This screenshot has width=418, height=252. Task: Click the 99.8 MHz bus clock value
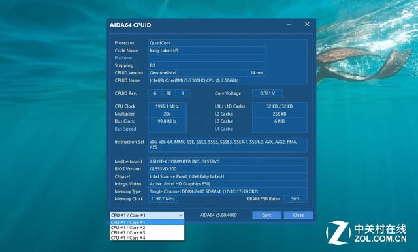pyautogui.click(x=167, y=121)
